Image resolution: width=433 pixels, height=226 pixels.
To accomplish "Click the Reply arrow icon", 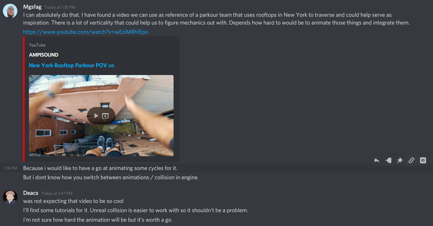I will tap(377, 160).
